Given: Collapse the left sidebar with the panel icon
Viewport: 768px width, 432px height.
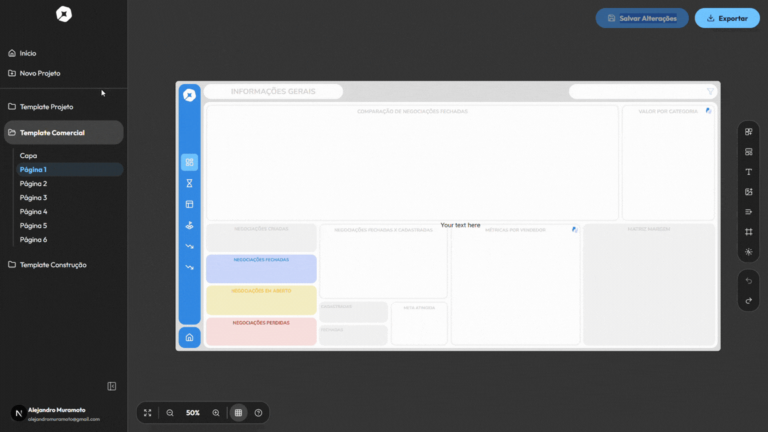Looking at the screenshot, I should click(111, 385).
